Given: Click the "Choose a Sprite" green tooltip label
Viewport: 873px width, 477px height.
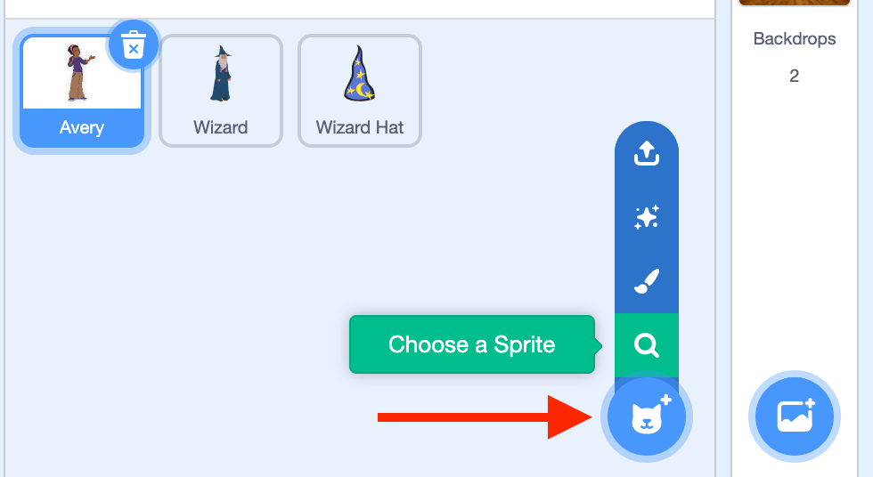Looking at the screenshot, I should click(471, 344).
